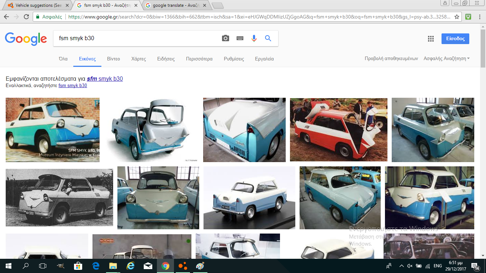The height and width of the screenshot is (273, 486).
Task: View site security info lock icon
Action: point(38,17)
